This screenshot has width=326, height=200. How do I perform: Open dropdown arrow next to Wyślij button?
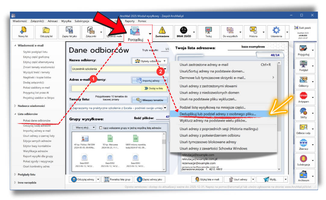[x=286, y=180]
